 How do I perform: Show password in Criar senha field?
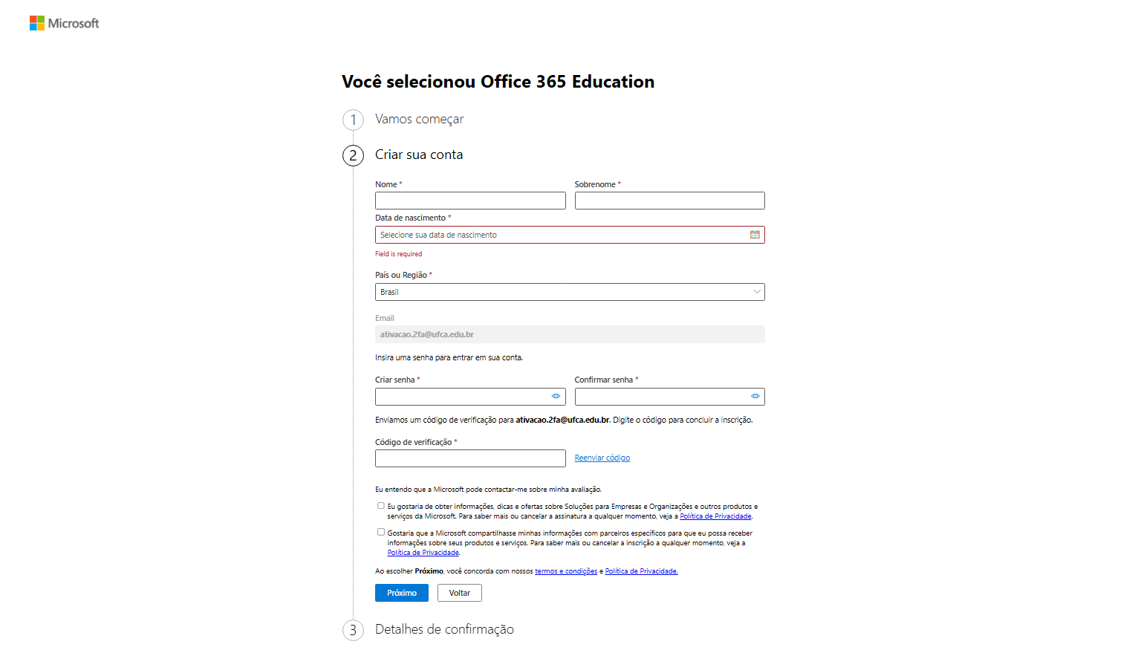[x=556, y=397]
